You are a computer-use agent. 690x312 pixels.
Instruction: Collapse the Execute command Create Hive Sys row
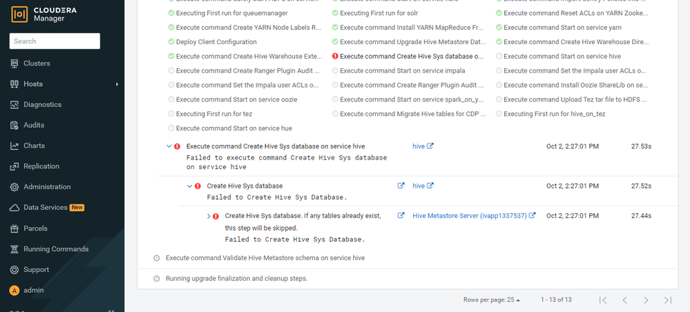click(169, 146)
